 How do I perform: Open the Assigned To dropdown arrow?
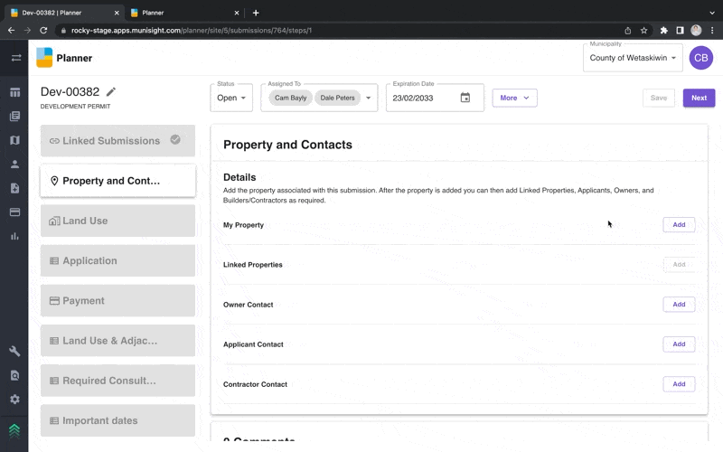(369, 98)
